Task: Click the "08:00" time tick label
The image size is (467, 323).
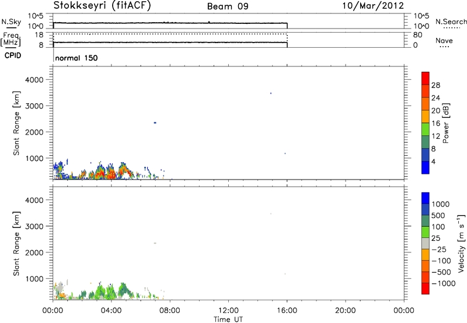Action: [x=170, y=311]
